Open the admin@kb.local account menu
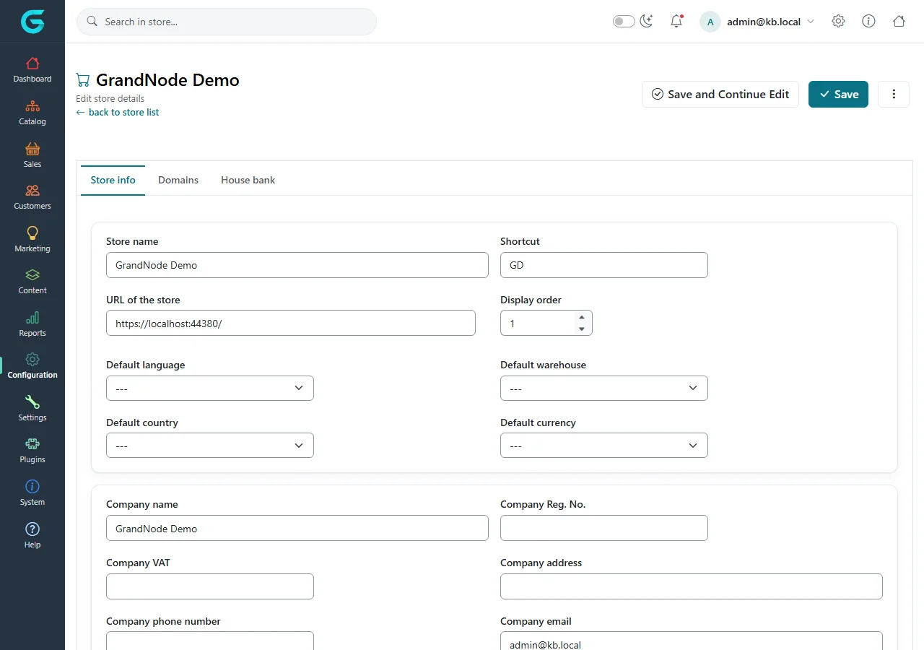924x650 pixels. [758, 22]
